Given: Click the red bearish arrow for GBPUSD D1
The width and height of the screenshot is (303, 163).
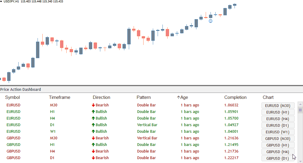Looking at the screenshot, I should coord(93,158).
